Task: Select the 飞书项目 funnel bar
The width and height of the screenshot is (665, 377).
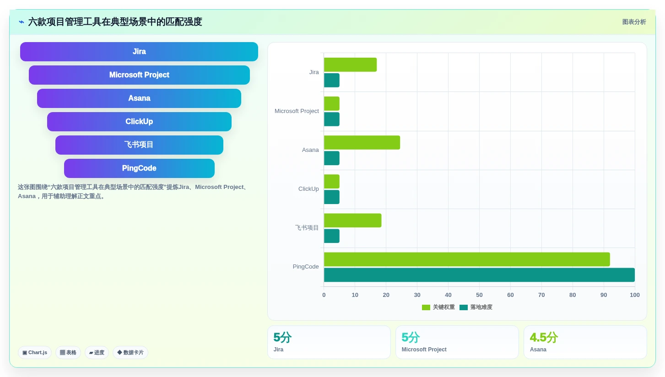Action: 139,145
